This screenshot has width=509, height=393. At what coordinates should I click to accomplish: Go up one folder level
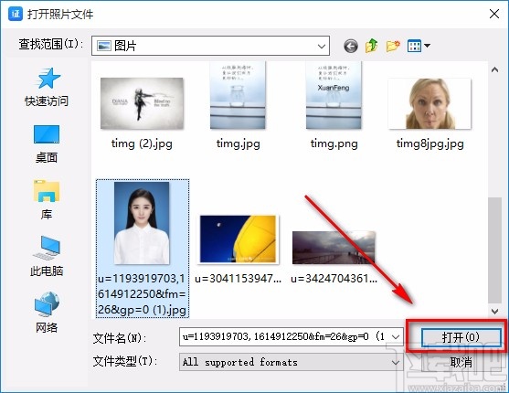click(x=371, y=46)
